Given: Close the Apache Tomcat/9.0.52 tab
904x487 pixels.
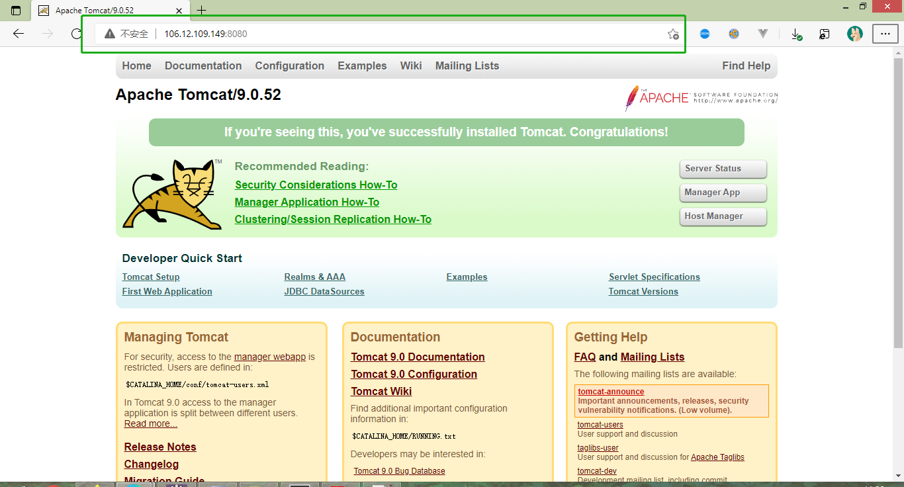Looking at the screenshot, I should (179, 10).
